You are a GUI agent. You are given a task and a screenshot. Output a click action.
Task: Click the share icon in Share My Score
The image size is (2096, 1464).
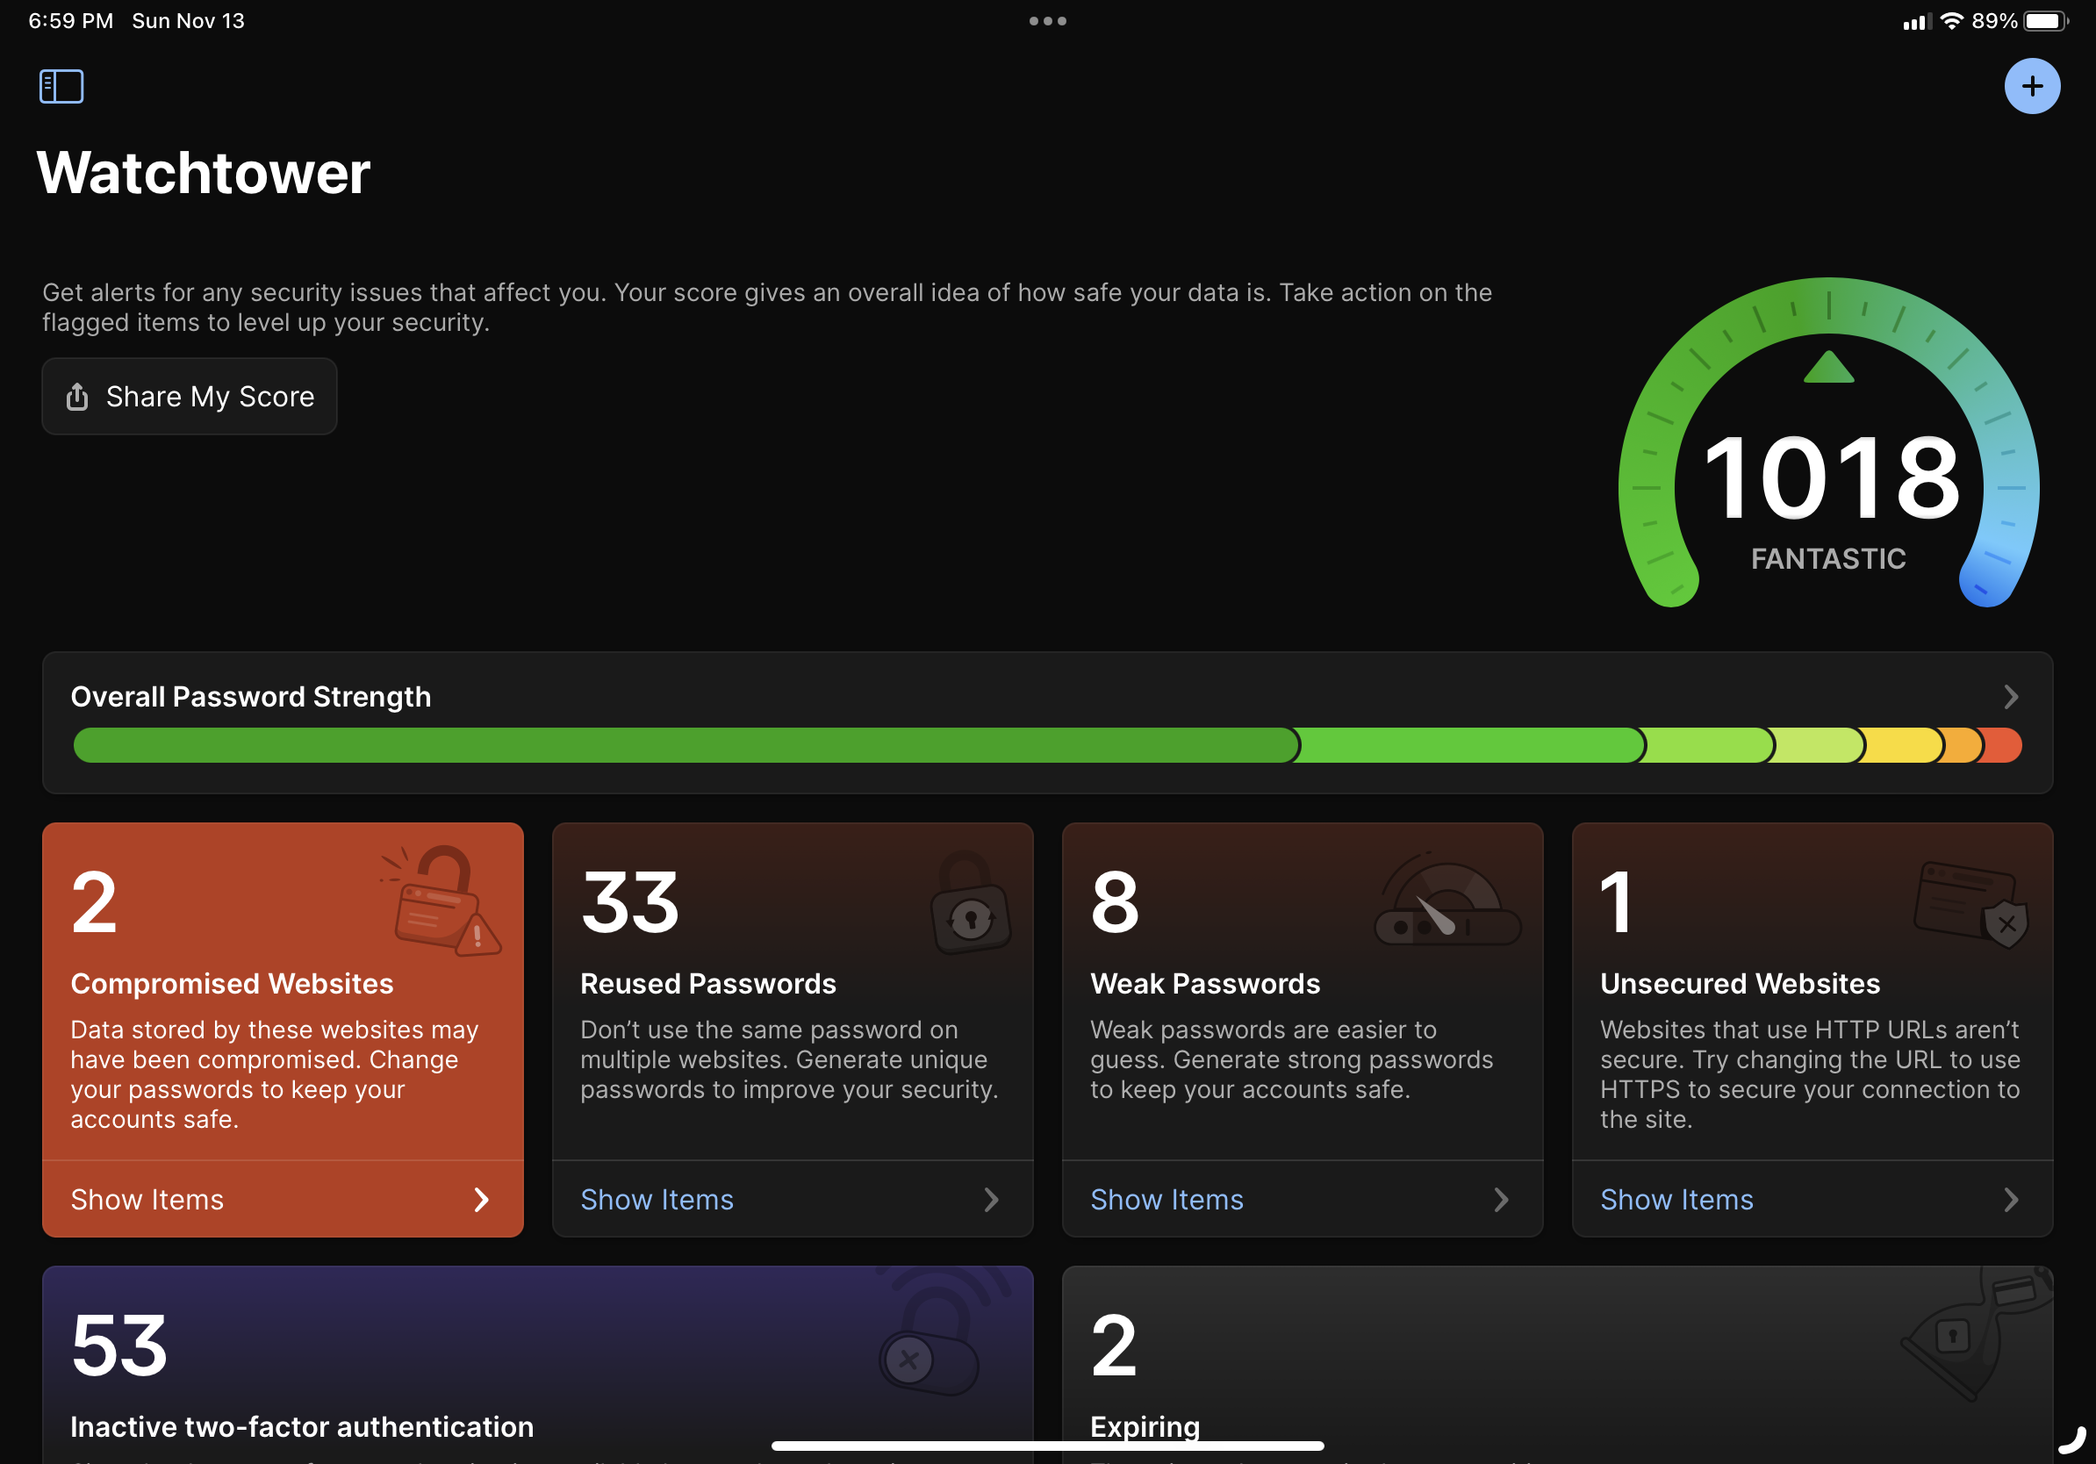tap(77, 396)
